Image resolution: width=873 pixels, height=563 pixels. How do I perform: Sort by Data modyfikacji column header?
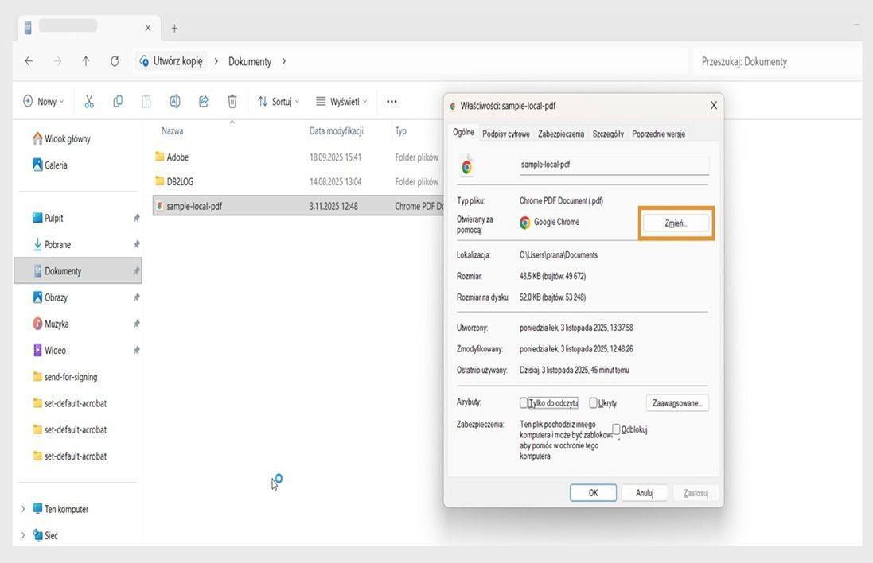click(x=337, y=130)
